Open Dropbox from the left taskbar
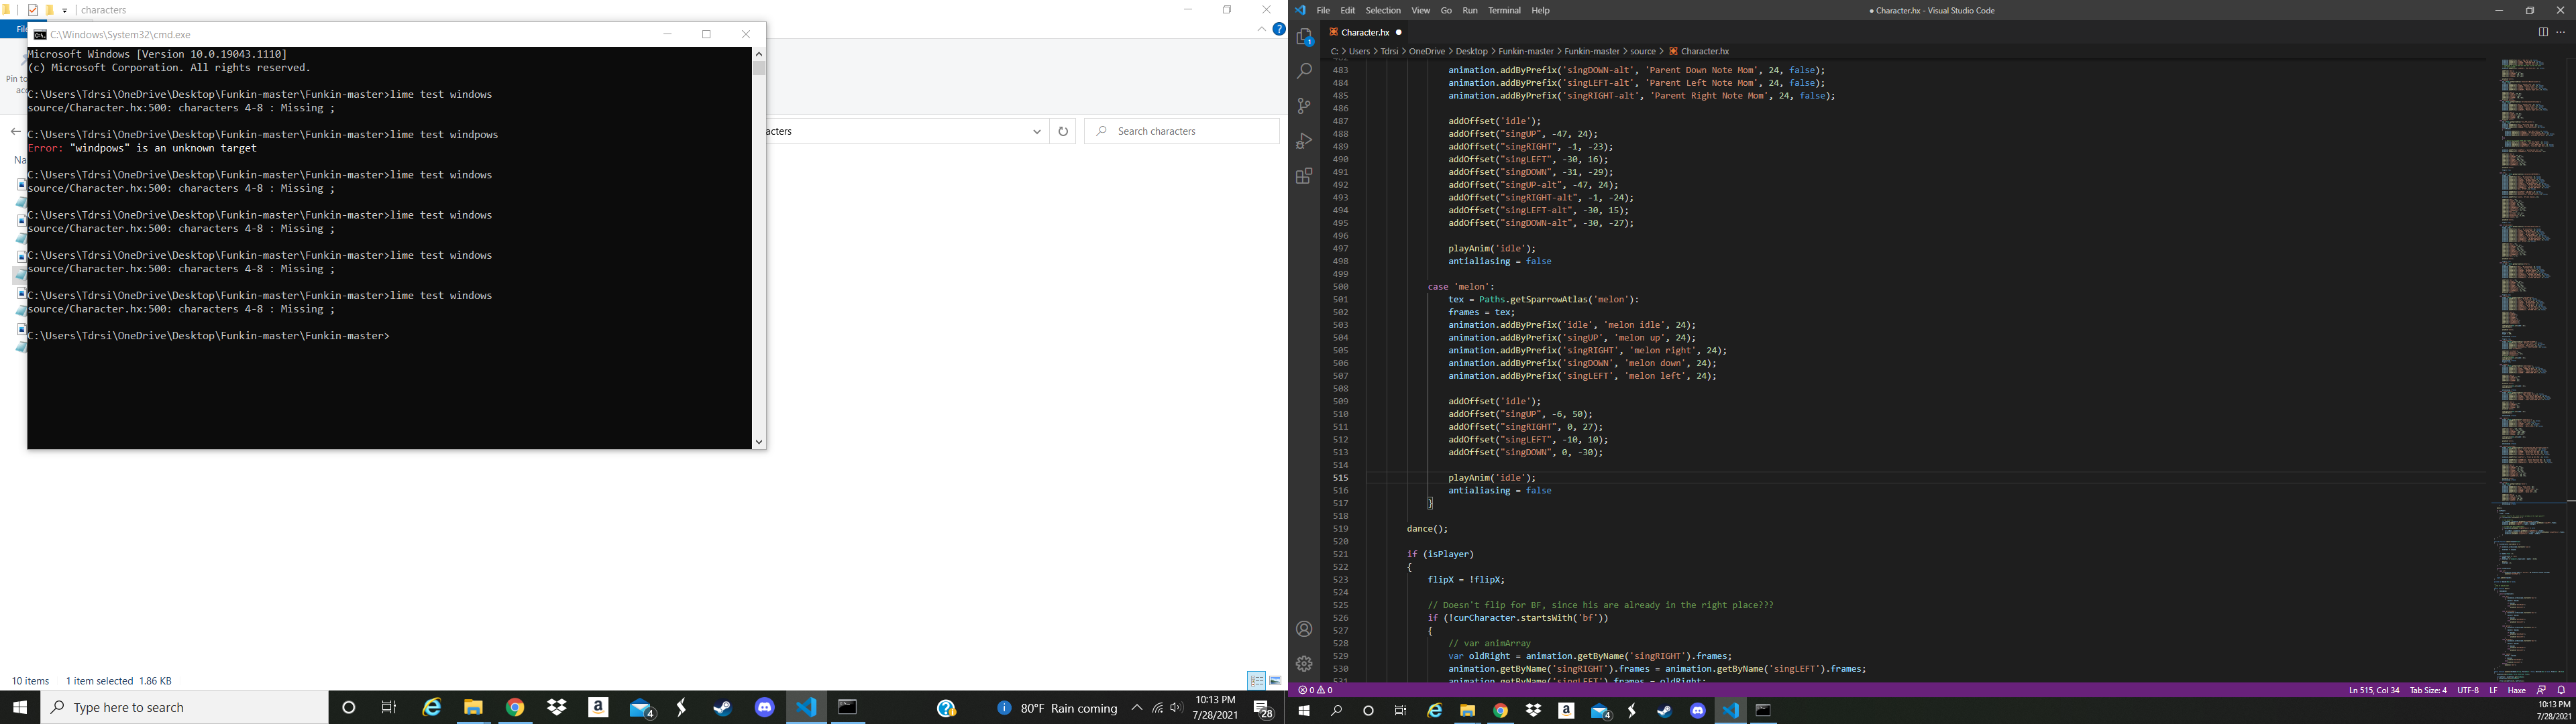 [557, 708]
